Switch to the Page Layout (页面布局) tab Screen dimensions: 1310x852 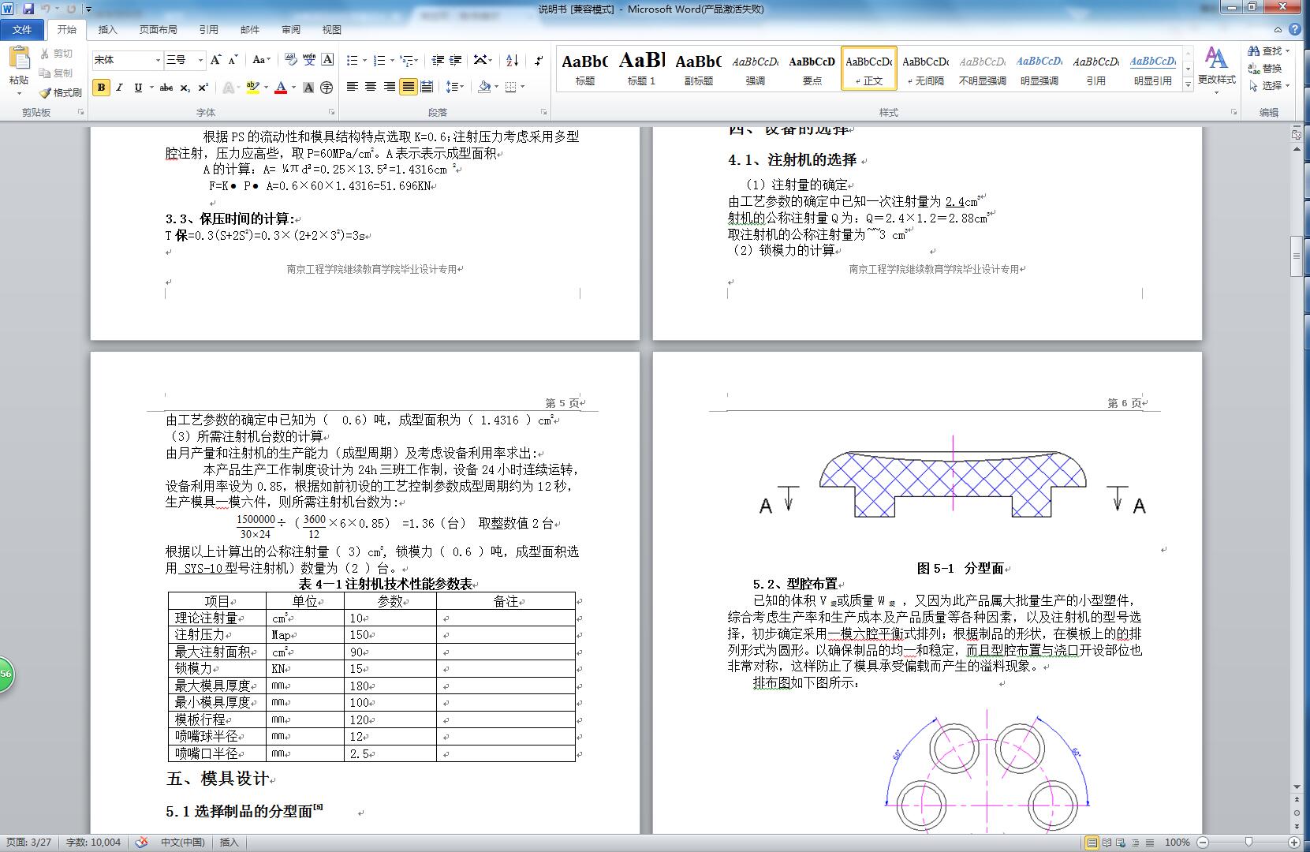(159, 29)
